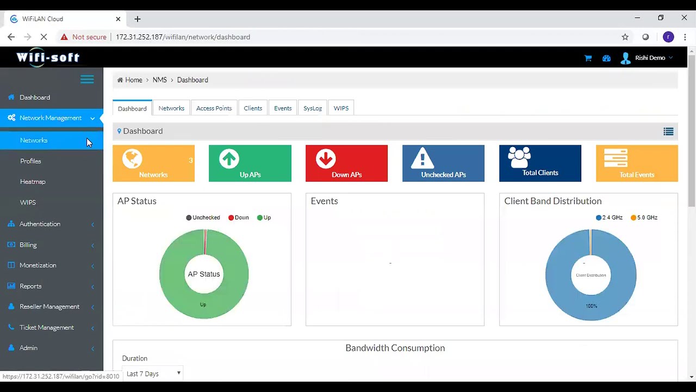Toggle the 5.0 GHz legend entry
This screenshot has width=696, height=392.
click(x=644, y=218)
